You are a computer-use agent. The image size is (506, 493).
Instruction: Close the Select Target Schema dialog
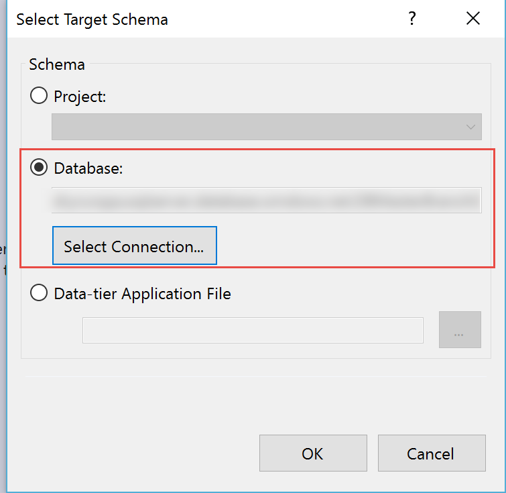[x=473, y=19]
